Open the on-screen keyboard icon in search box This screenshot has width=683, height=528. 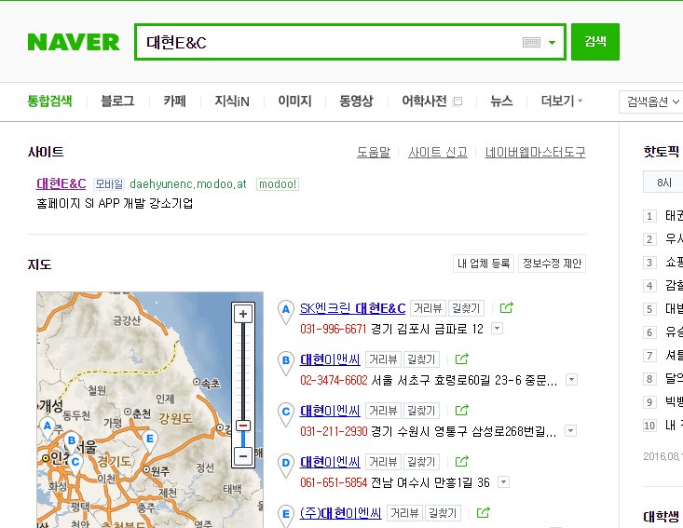click(x=531, y=42)
